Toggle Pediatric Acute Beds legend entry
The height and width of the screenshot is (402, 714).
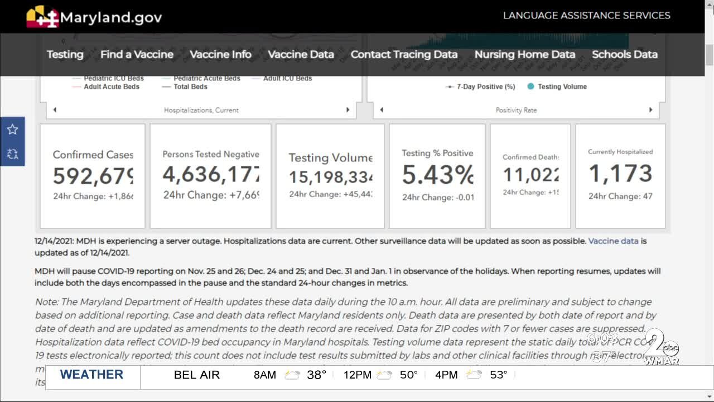pos(201,79)
